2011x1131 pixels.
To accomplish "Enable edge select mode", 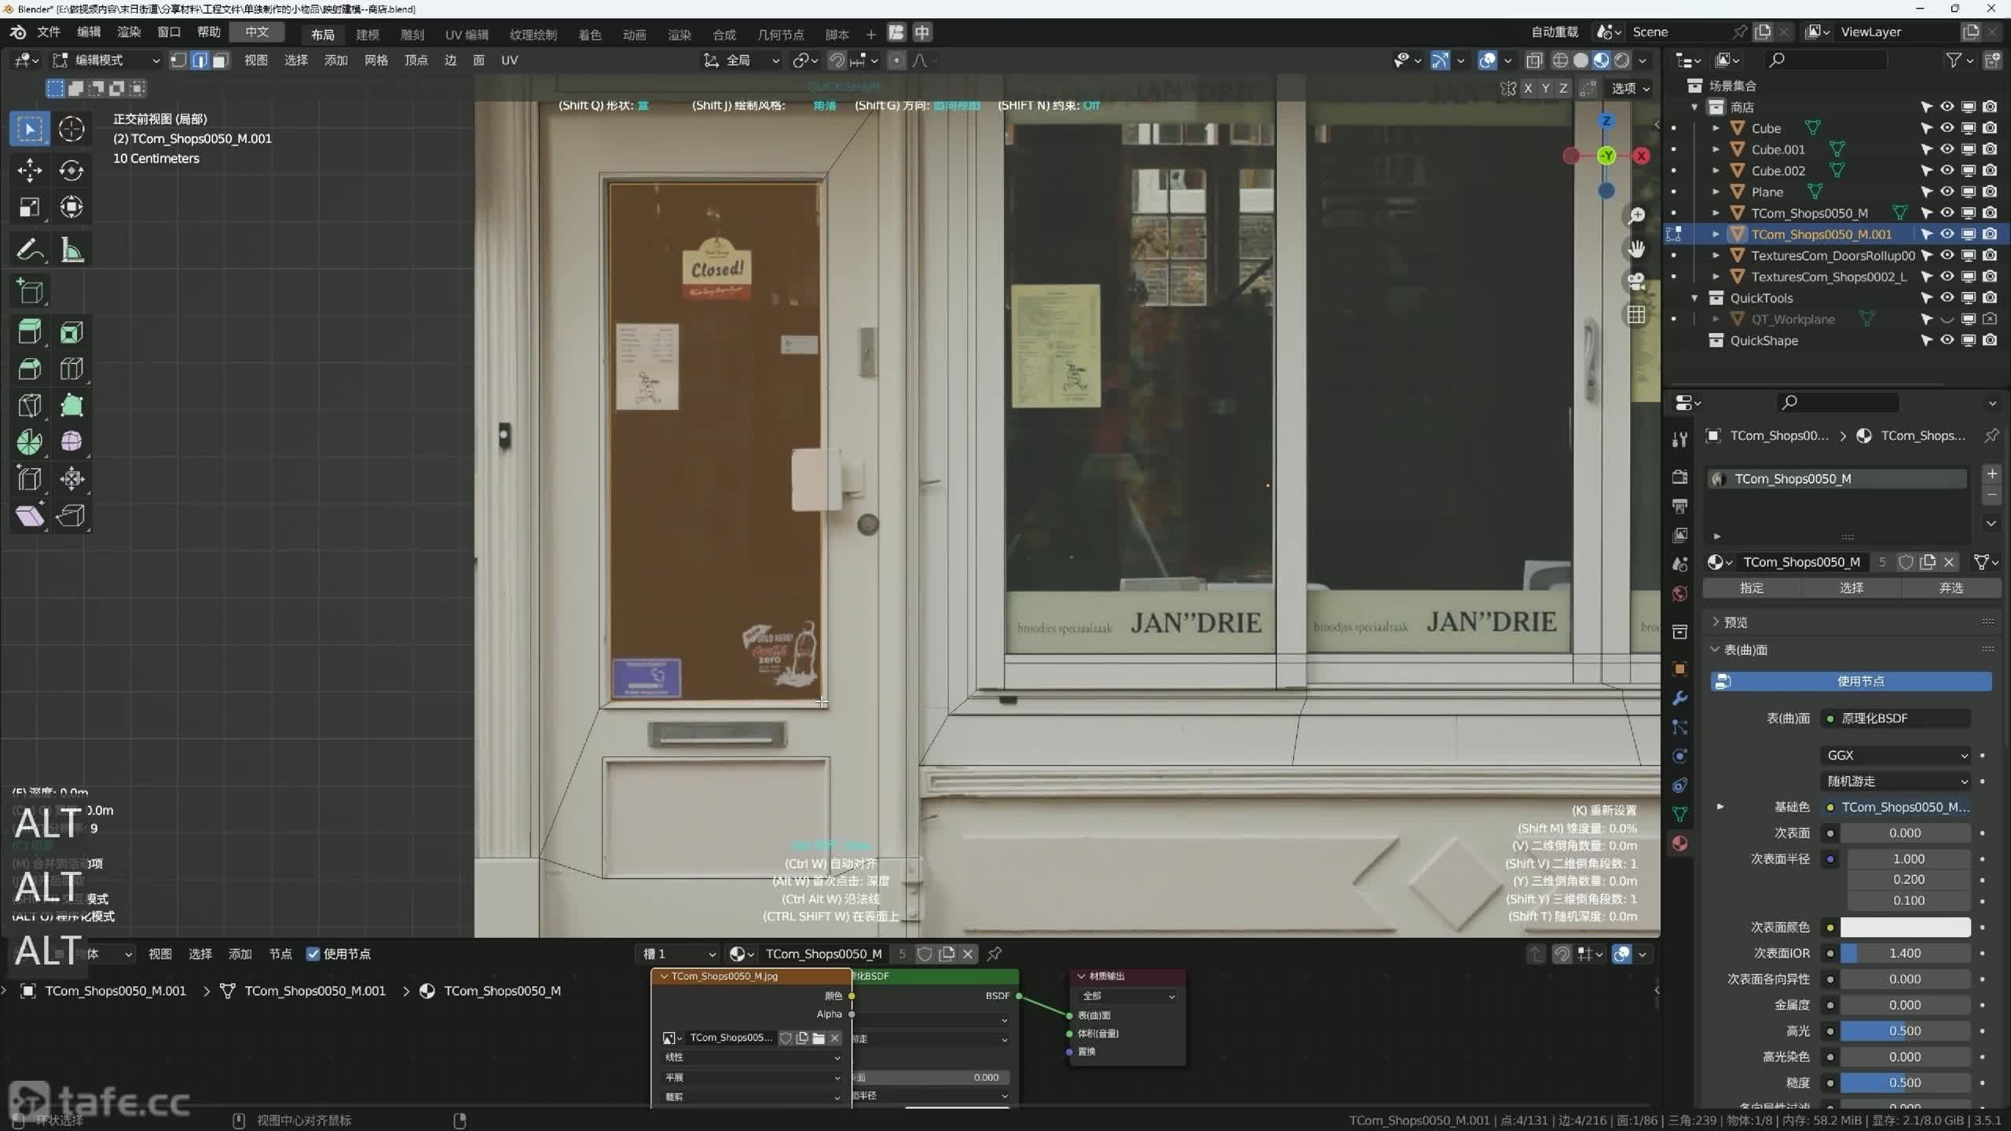I will (200, 60).
